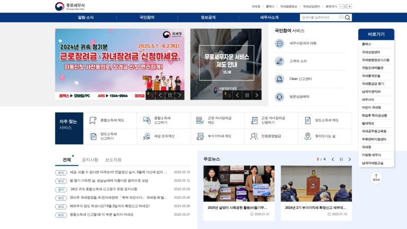Advance the 무료세무자문 banner to the next slide
This screenshot has width=407, height=229.
click(256, 95)
